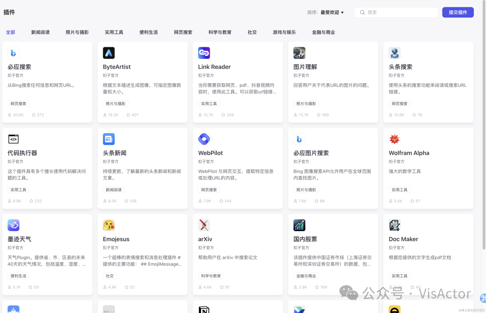The width and height of the screenshot is (486, 313).
Task: Open the WebPilot plugin title
Action: [211, 153]
